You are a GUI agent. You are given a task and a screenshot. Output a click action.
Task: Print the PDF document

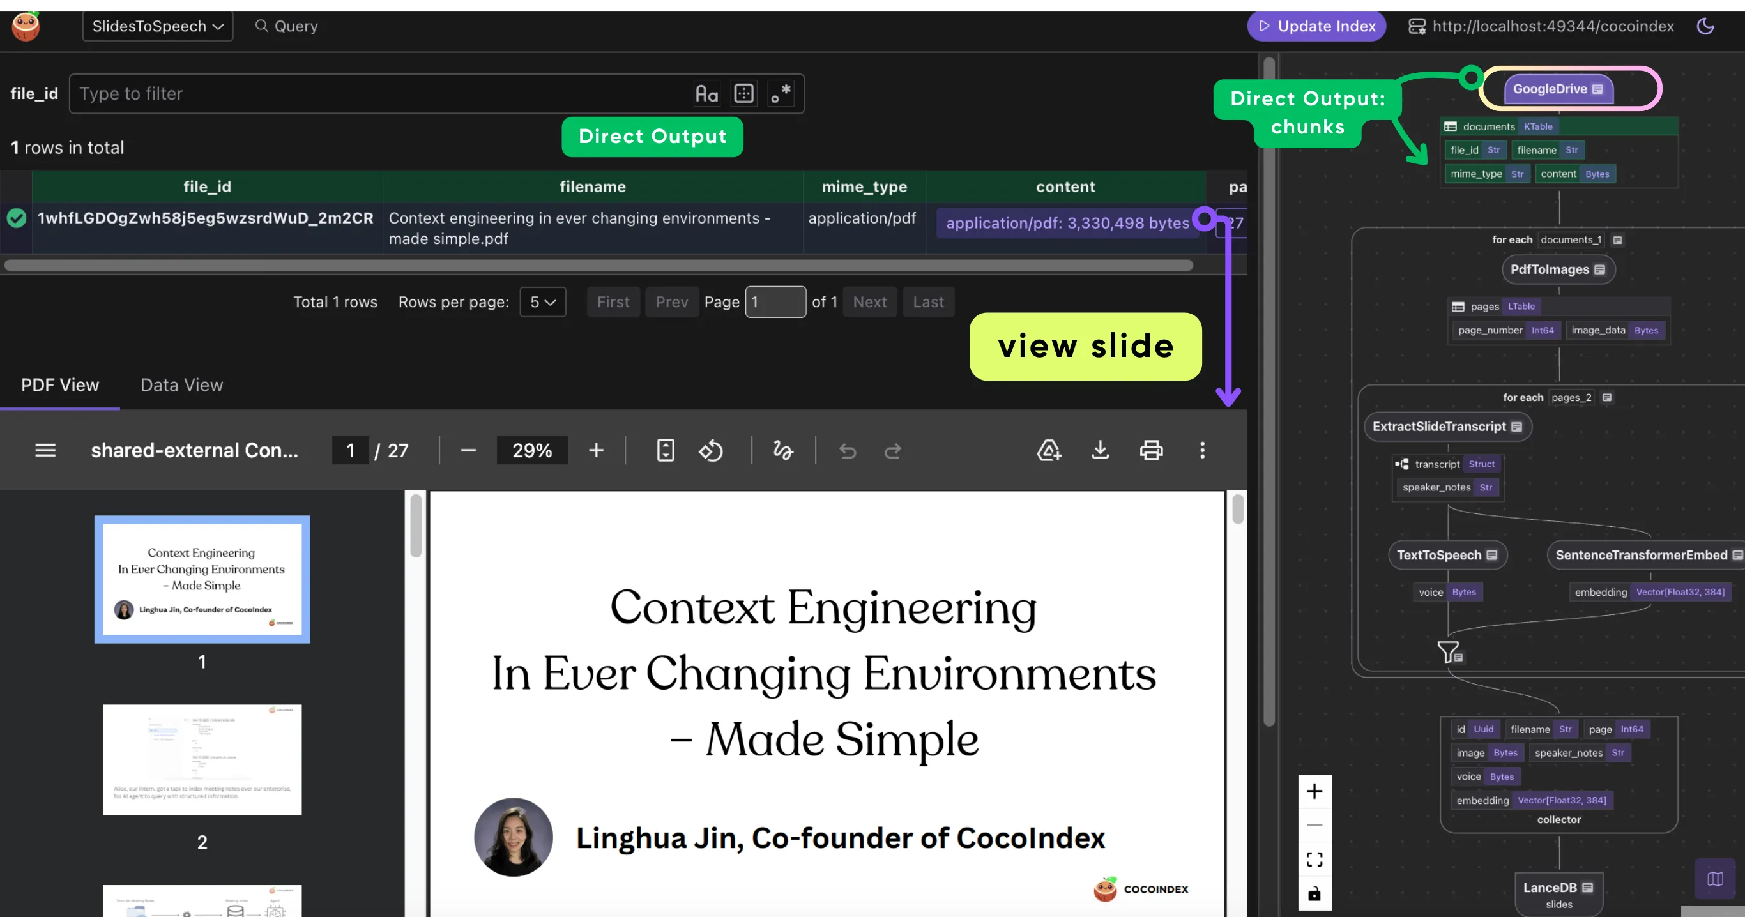click(x=1151, y=450)
